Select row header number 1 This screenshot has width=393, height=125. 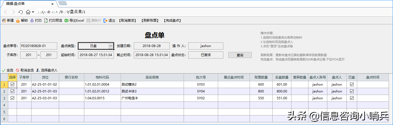coord(4,85)
